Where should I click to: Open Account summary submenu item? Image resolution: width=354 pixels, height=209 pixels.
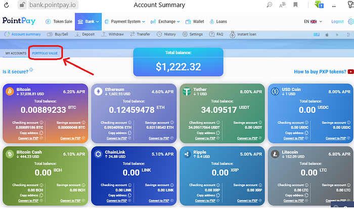23,34
